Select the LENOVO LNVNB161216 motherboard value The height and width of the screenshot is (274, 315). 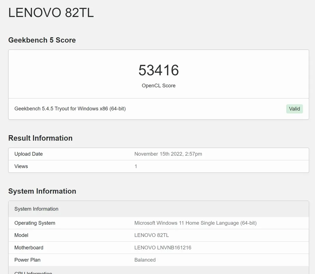click(163, 247)
